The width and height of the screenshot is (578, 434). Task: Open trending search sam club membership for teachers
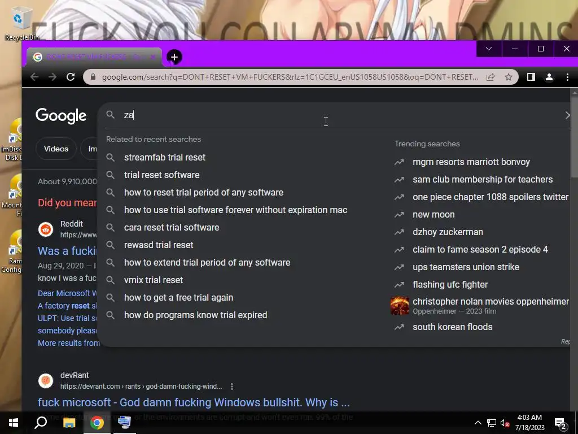pos(483,179)
